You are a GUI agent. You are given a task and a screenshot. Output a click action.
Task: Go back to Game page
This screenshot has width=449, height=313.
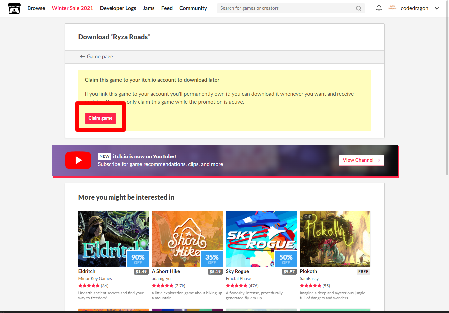point(96,57)
